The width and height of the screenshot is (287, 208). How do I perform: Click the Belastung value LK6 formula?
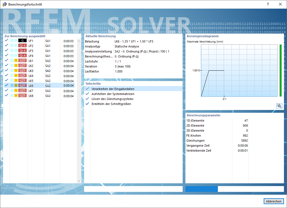pos(134,41)
